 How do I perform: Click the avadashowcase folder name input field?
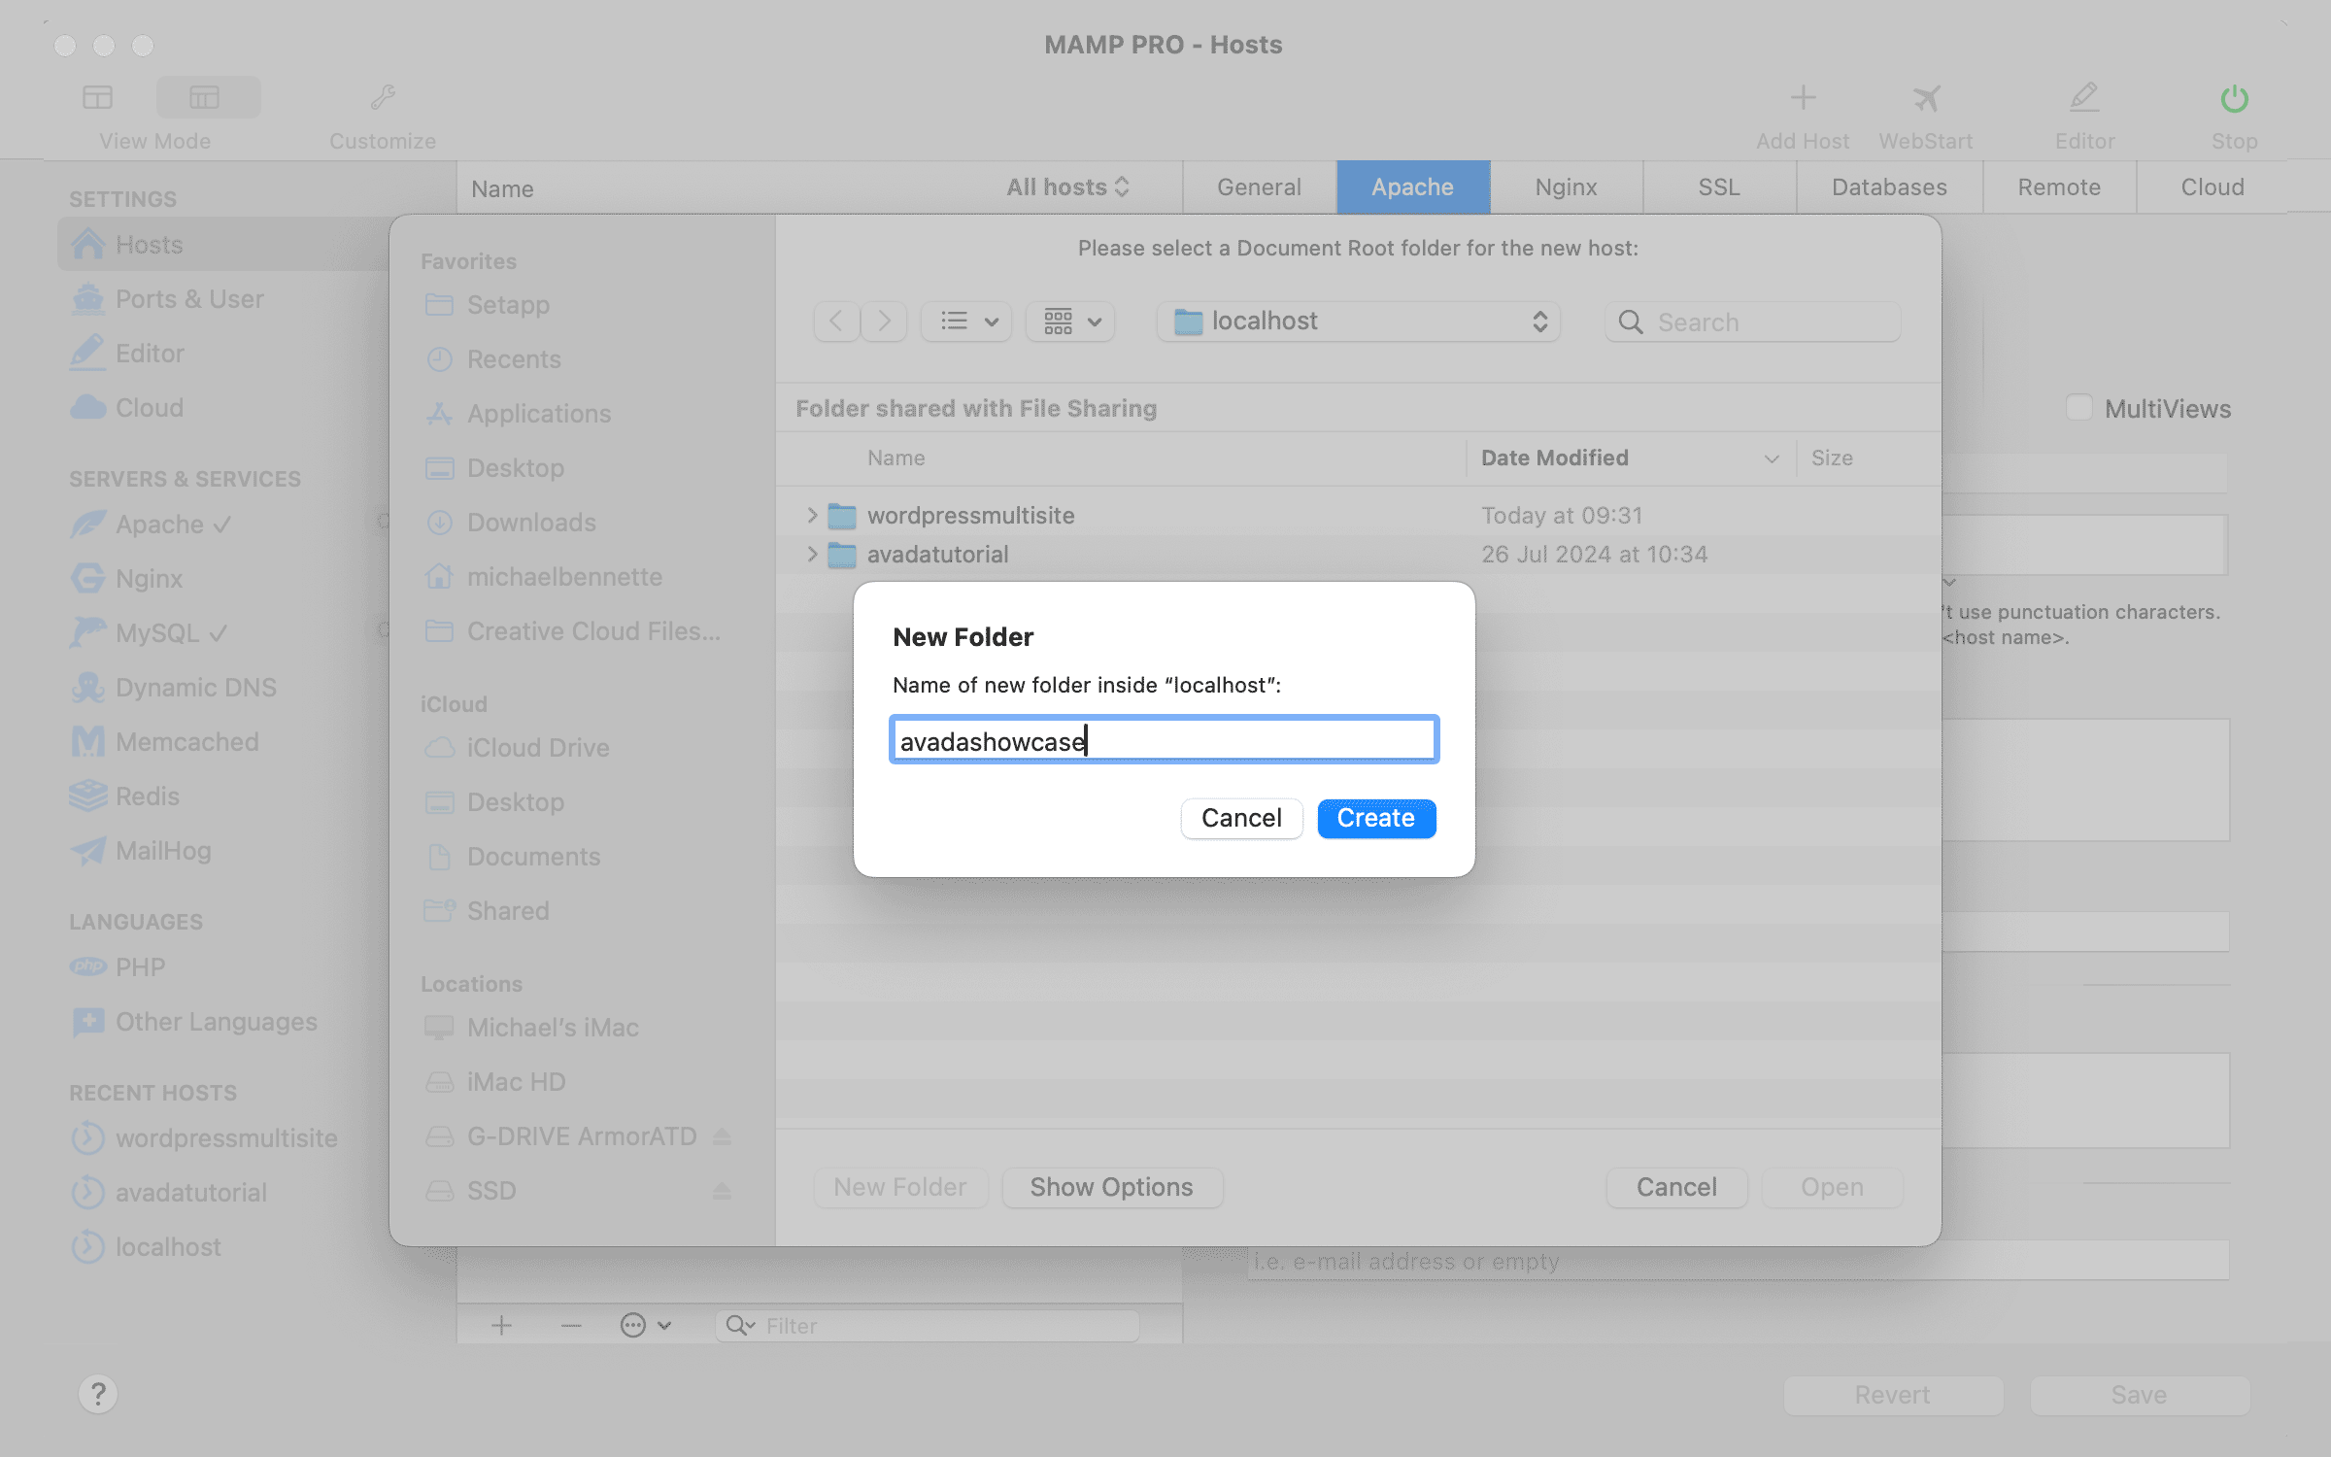coord(1163,738)
